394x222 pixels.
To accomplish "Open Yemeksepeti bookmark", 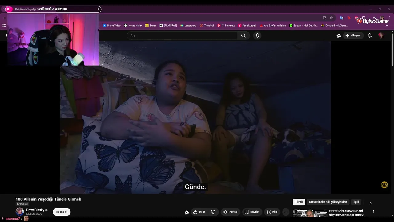I will 247,26.
